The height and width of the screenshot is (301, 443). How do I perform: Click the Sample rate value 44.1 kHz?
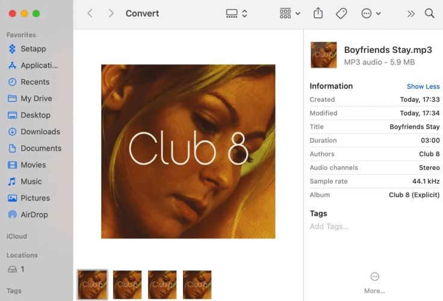[x=426, y=181]
